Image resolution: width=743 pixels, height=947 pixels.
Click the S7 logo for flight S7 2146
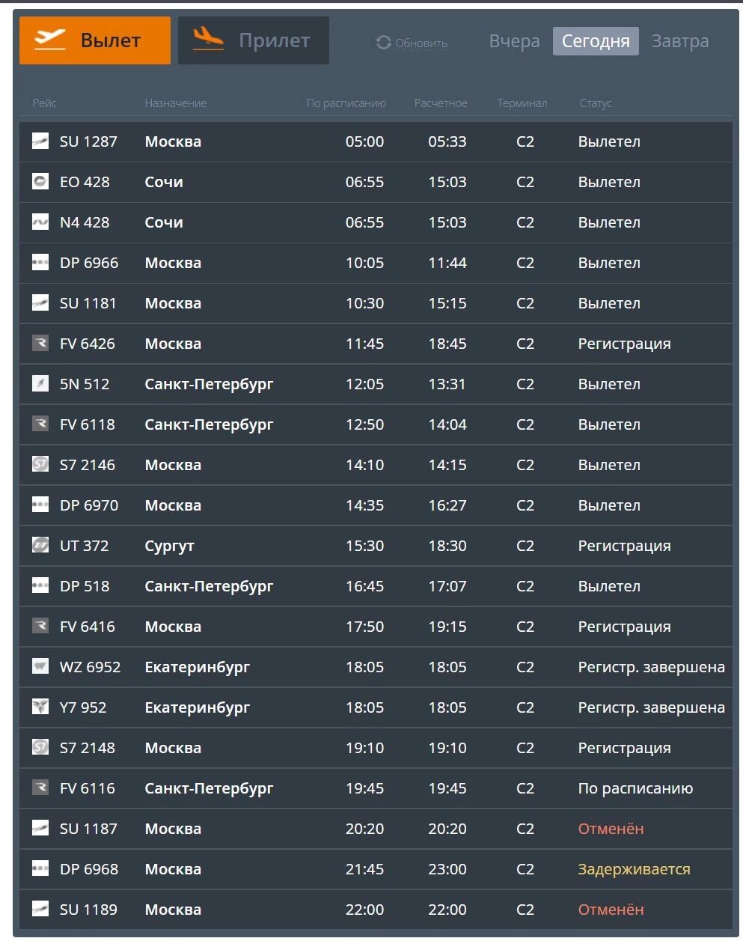(40, 464)
